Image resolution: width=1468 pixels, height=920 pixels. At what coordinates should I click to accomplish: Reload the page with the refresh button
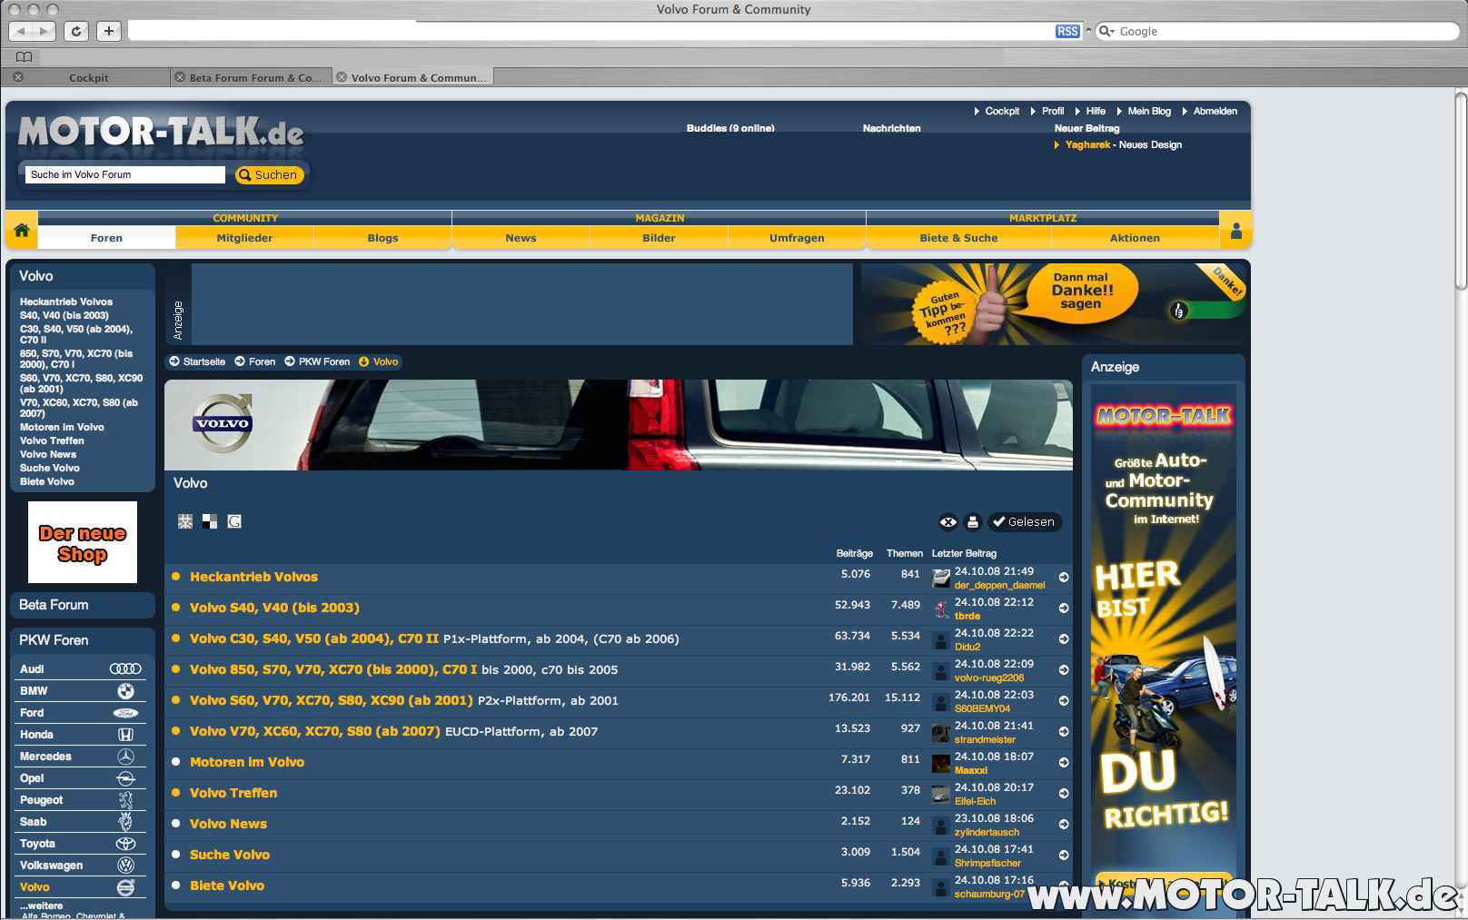point(76,31)
